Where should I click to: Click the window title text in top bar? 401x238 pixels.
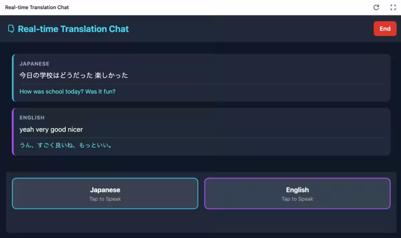point(37,7)
